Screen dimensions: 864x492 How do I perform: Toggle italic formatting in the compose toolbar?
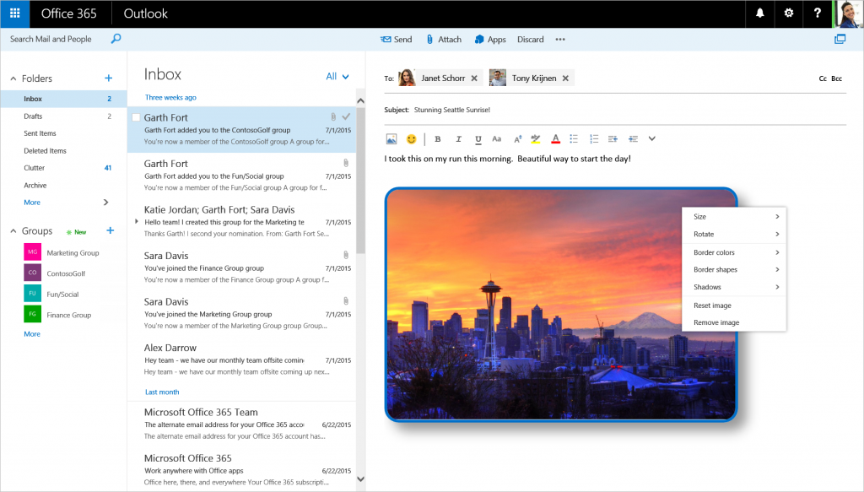click(x=458, y=138)
